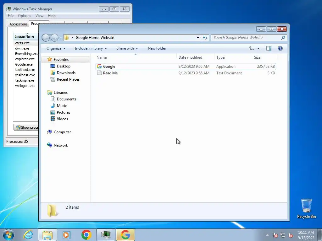Sort by Image Name in Task Manager

(26, 36)
